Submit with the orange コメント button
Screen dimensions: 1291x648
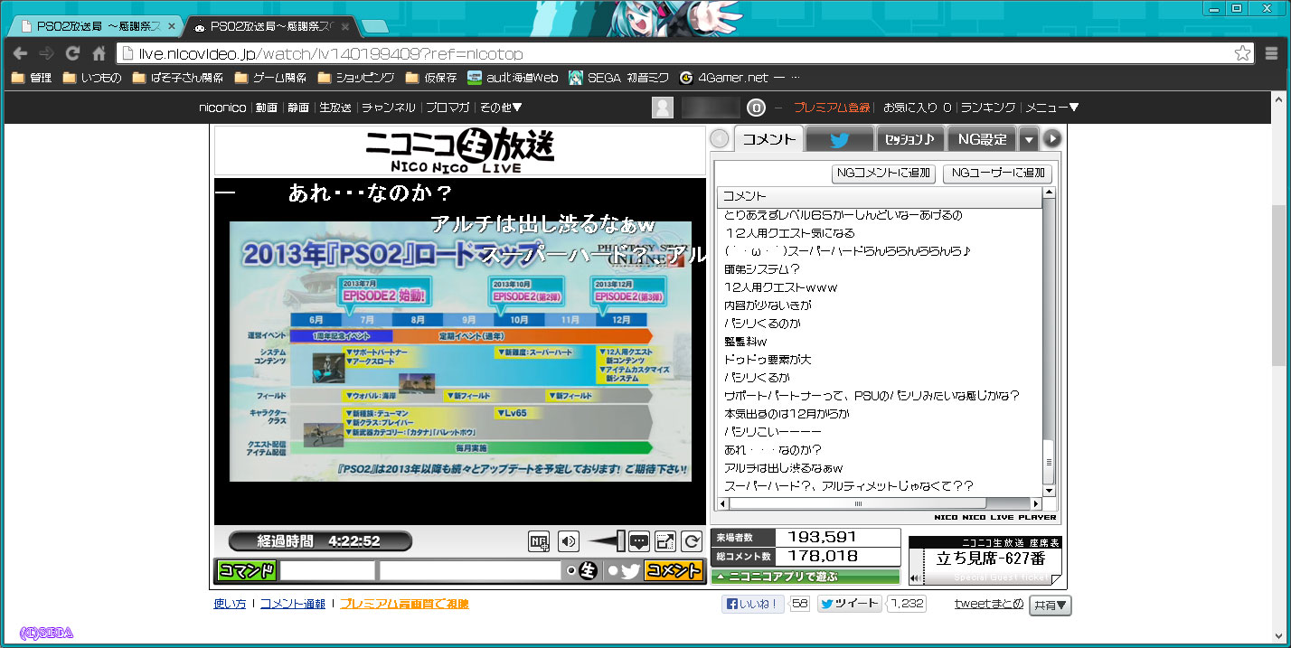coord(674,571)
